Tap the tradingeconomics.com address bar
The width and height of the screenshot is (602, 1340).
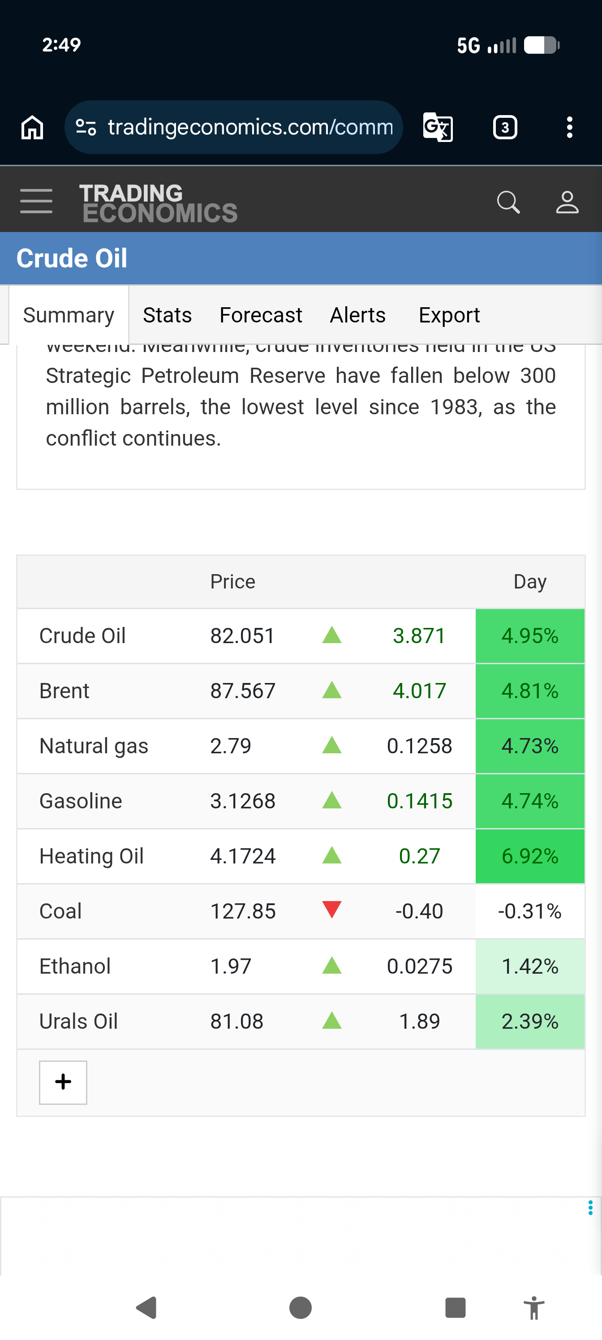(234, 128)
